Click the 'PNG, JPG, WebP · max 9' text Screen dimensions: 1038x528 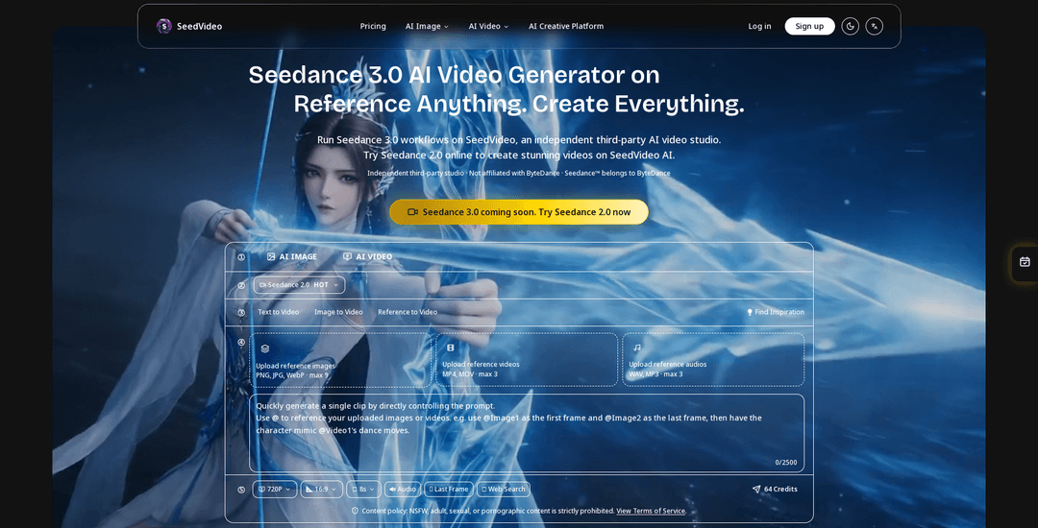pyautogui.click(x=292, y=374)
